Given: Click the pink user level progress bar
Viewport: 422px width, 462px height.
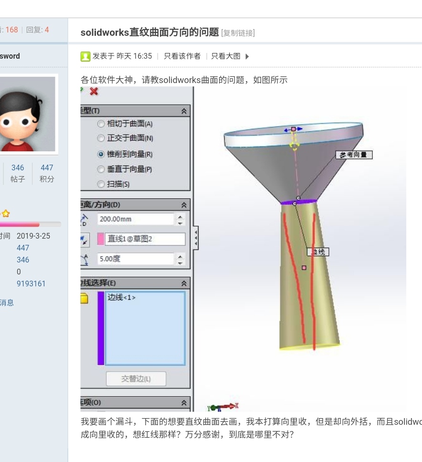Looking at the screenshot, I should click(x=31, y=224).
